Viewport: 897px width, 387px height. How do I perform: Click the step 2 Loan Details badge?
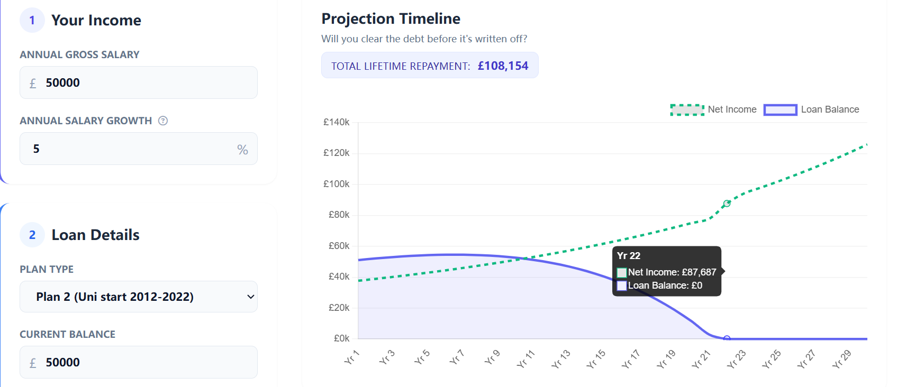[32, 235]
